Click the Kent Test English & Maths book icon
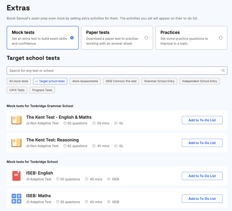 [16, 120]
